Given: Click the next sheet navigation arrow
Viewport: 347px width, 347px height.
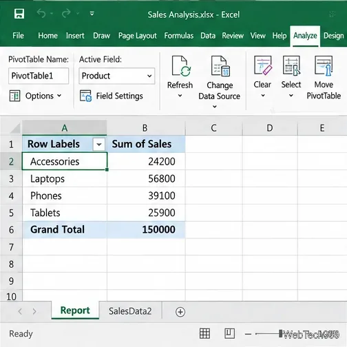Looking at the screenshot, I should tap(34, 311).
